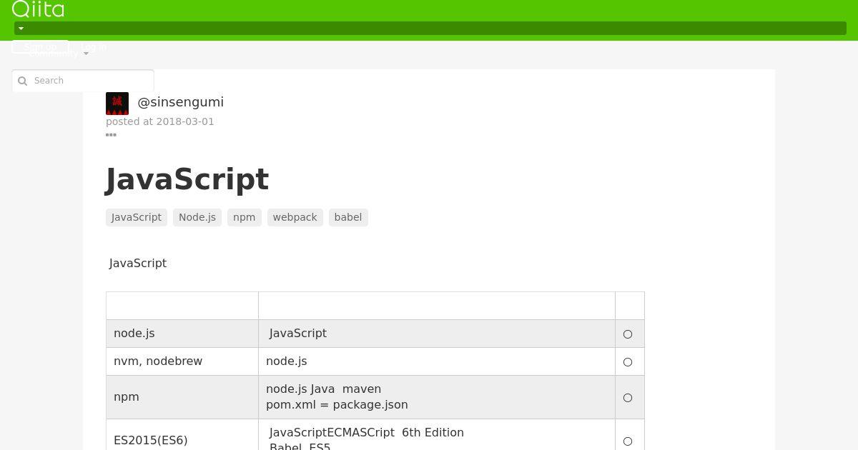Viewport: 858px width, 450px height.
Task: Select the webpack tag
Action: click(x=295, y=217)
